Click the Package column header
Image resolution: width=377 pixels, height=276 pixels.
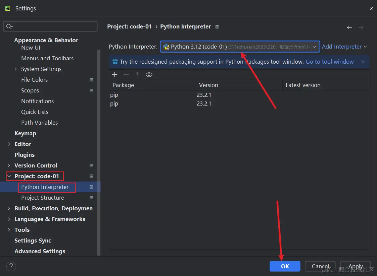[x=152, y=85]
